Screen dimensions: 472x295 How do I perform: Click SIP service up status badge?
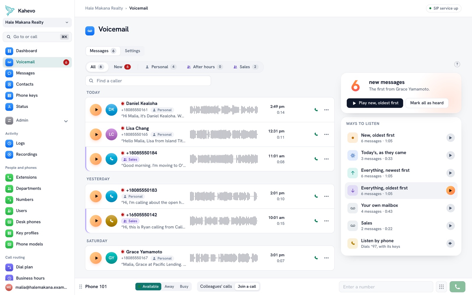[x=444, y=8]
